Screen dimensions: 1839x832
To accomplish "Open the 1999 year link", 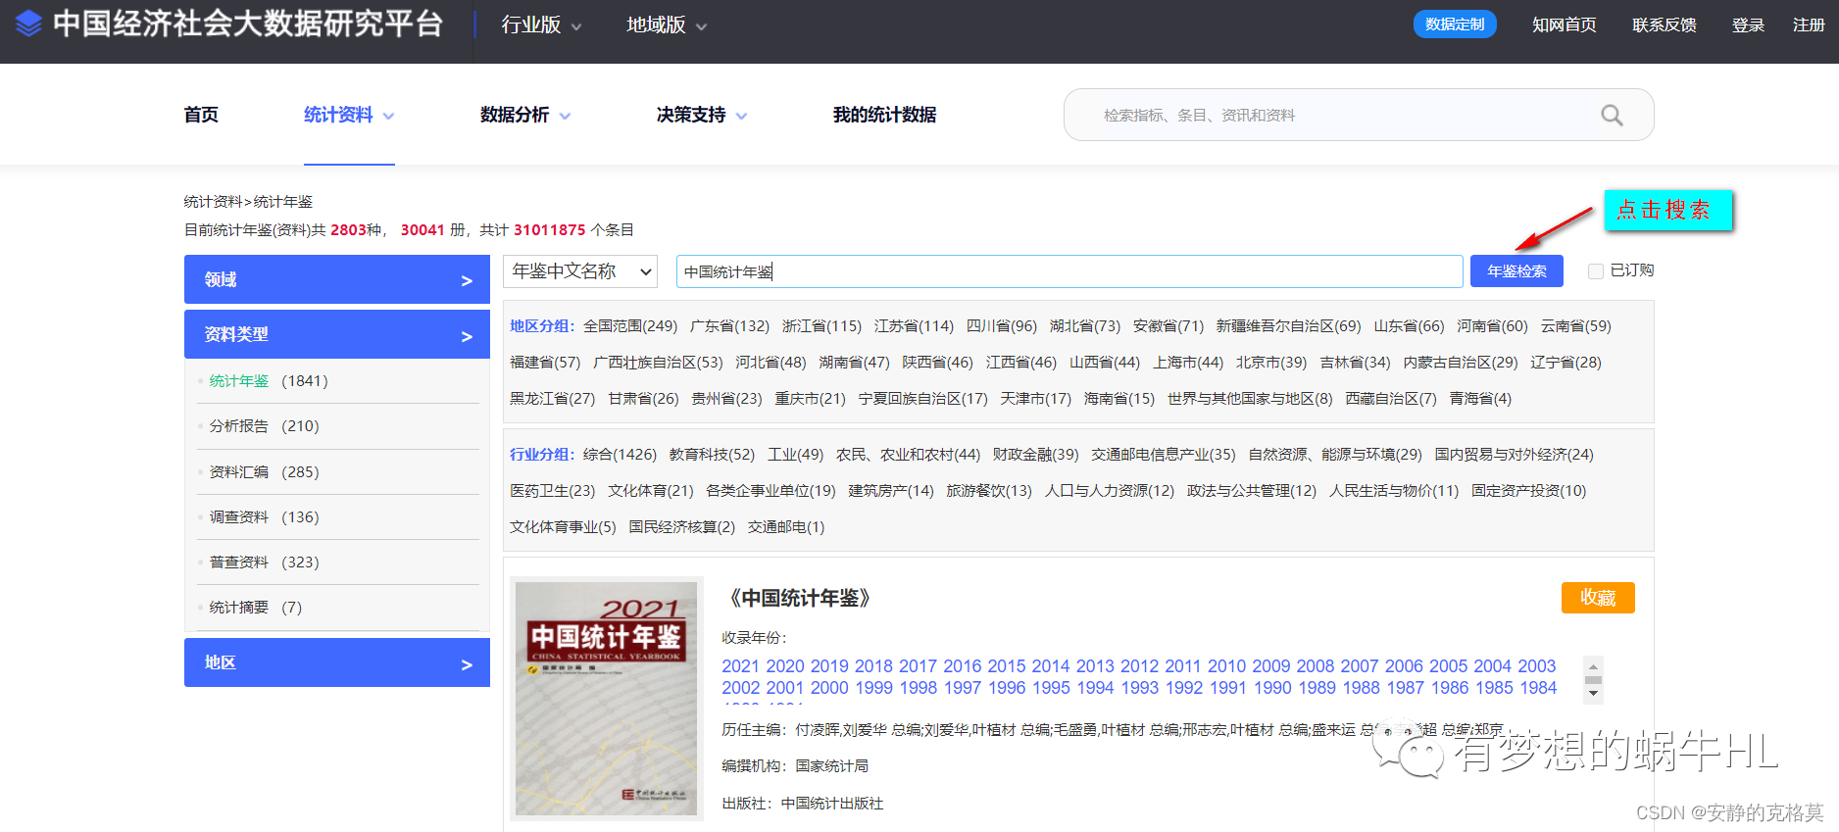I will click(x=873, y=688).
